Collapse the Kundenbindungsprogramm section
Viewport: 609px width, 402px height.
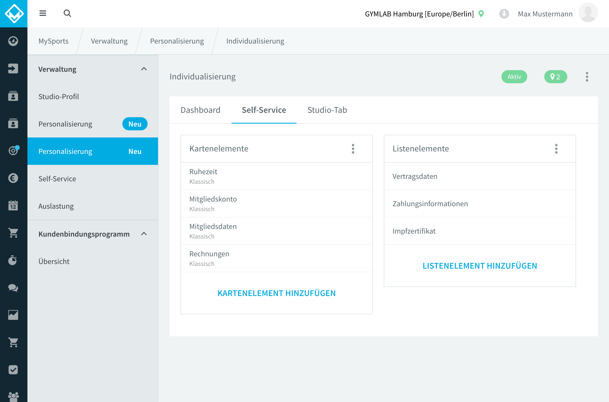[x=144, y=234]
